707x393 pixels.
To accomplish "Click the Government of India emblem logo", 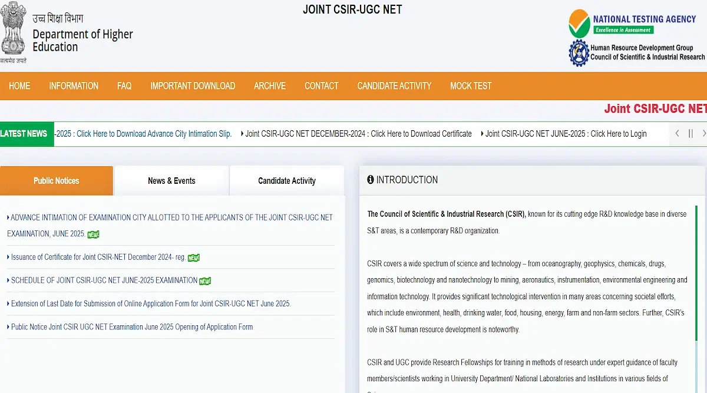I will click(x=13, y=32).
